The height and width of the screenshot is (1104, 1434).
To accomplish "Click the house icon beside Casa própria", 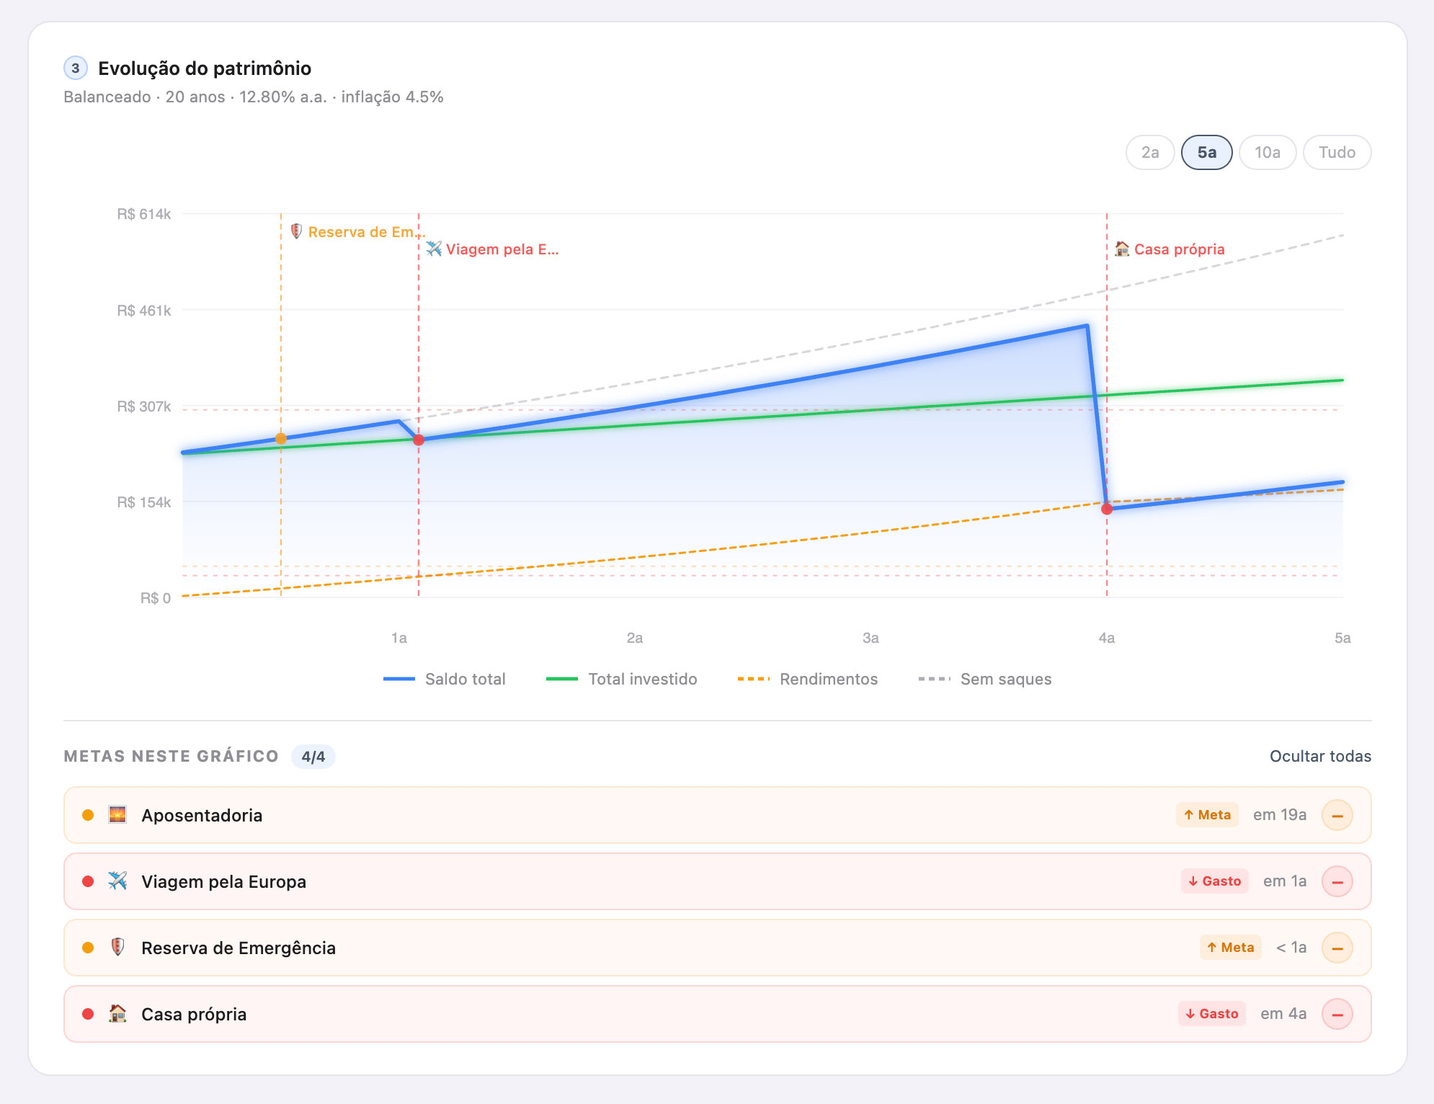I will [x=117, y=1014].
